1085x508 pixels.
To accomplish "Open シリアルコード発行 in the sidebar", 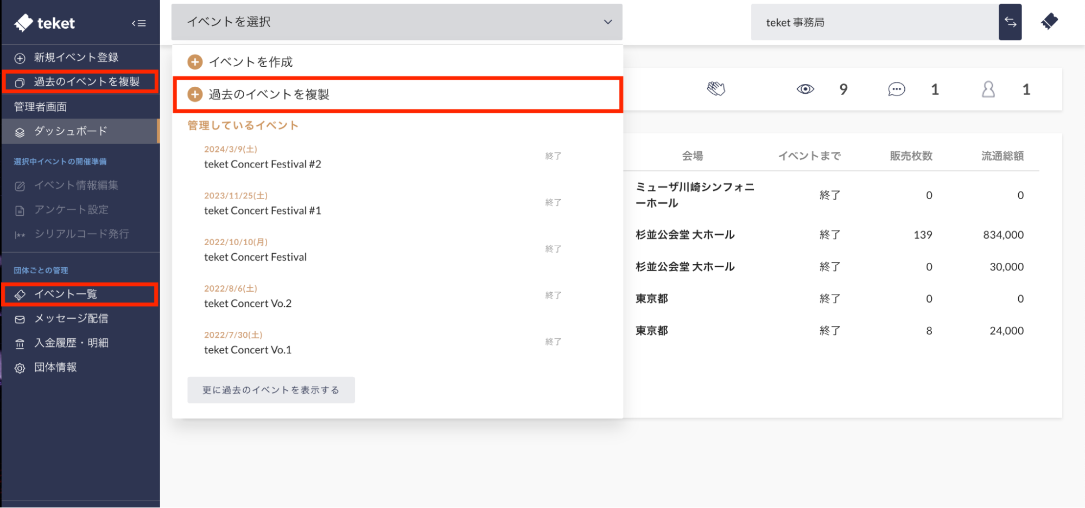I will coord(80,234).
